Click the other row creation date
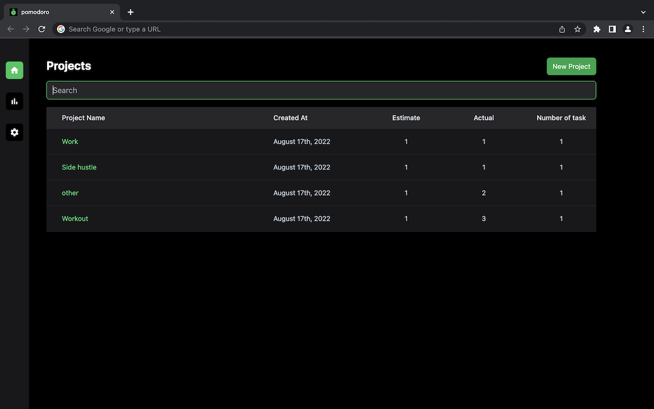Screen dimensions: 654x409 pos(302,193)
